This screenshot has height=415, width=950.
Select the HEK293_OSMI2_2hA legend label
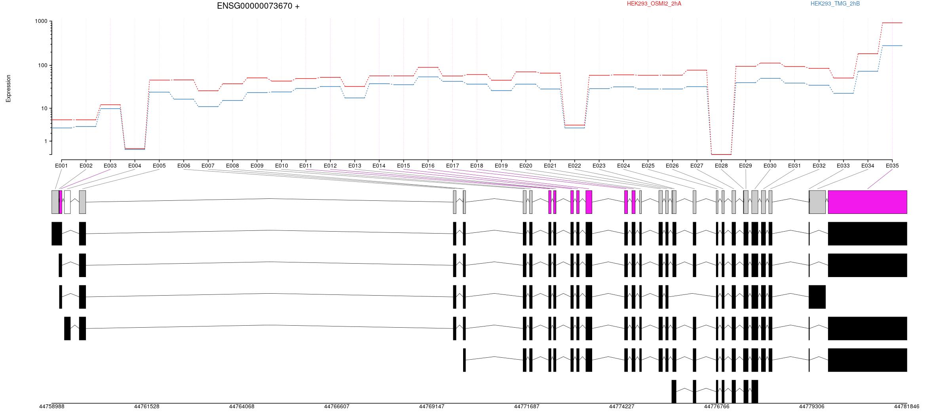[x=654, y=4]
